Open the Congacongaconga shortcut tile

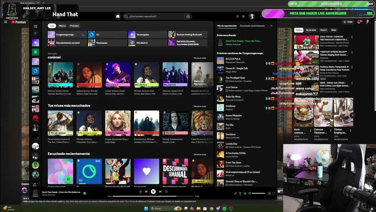pos(67,35)
